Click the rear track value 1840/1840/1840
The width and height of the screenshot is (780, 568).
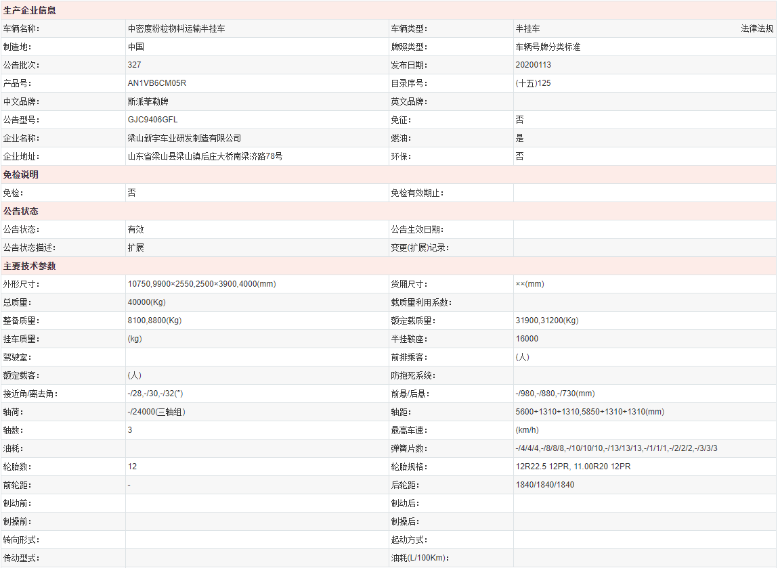click(x=544, y=485)
